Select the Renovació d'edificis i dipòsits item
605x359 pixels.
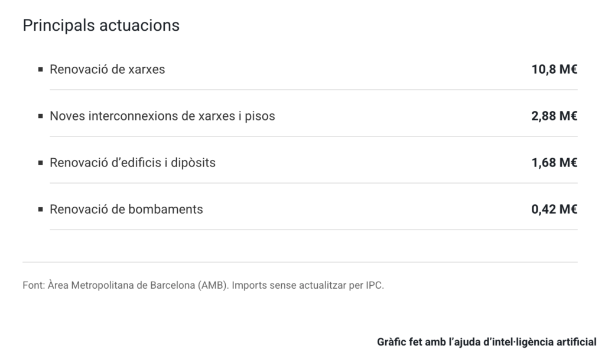tap(133, 162)
